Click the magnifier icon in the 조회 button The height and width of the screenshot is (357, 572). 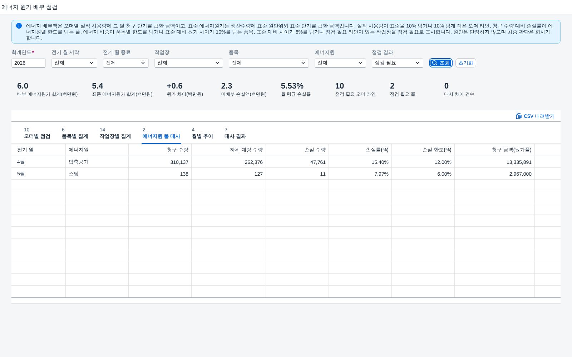[x=435, y=63]
